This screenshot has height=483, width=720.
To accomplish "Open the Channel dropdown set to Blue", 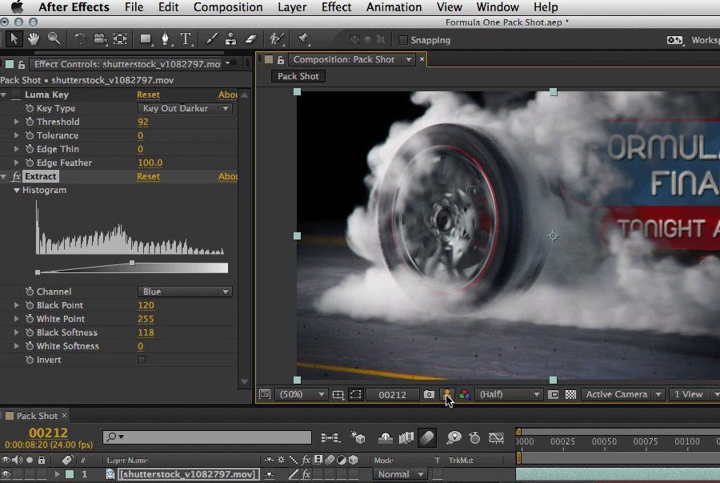I will pyautogui.click(x=185, y=292).
